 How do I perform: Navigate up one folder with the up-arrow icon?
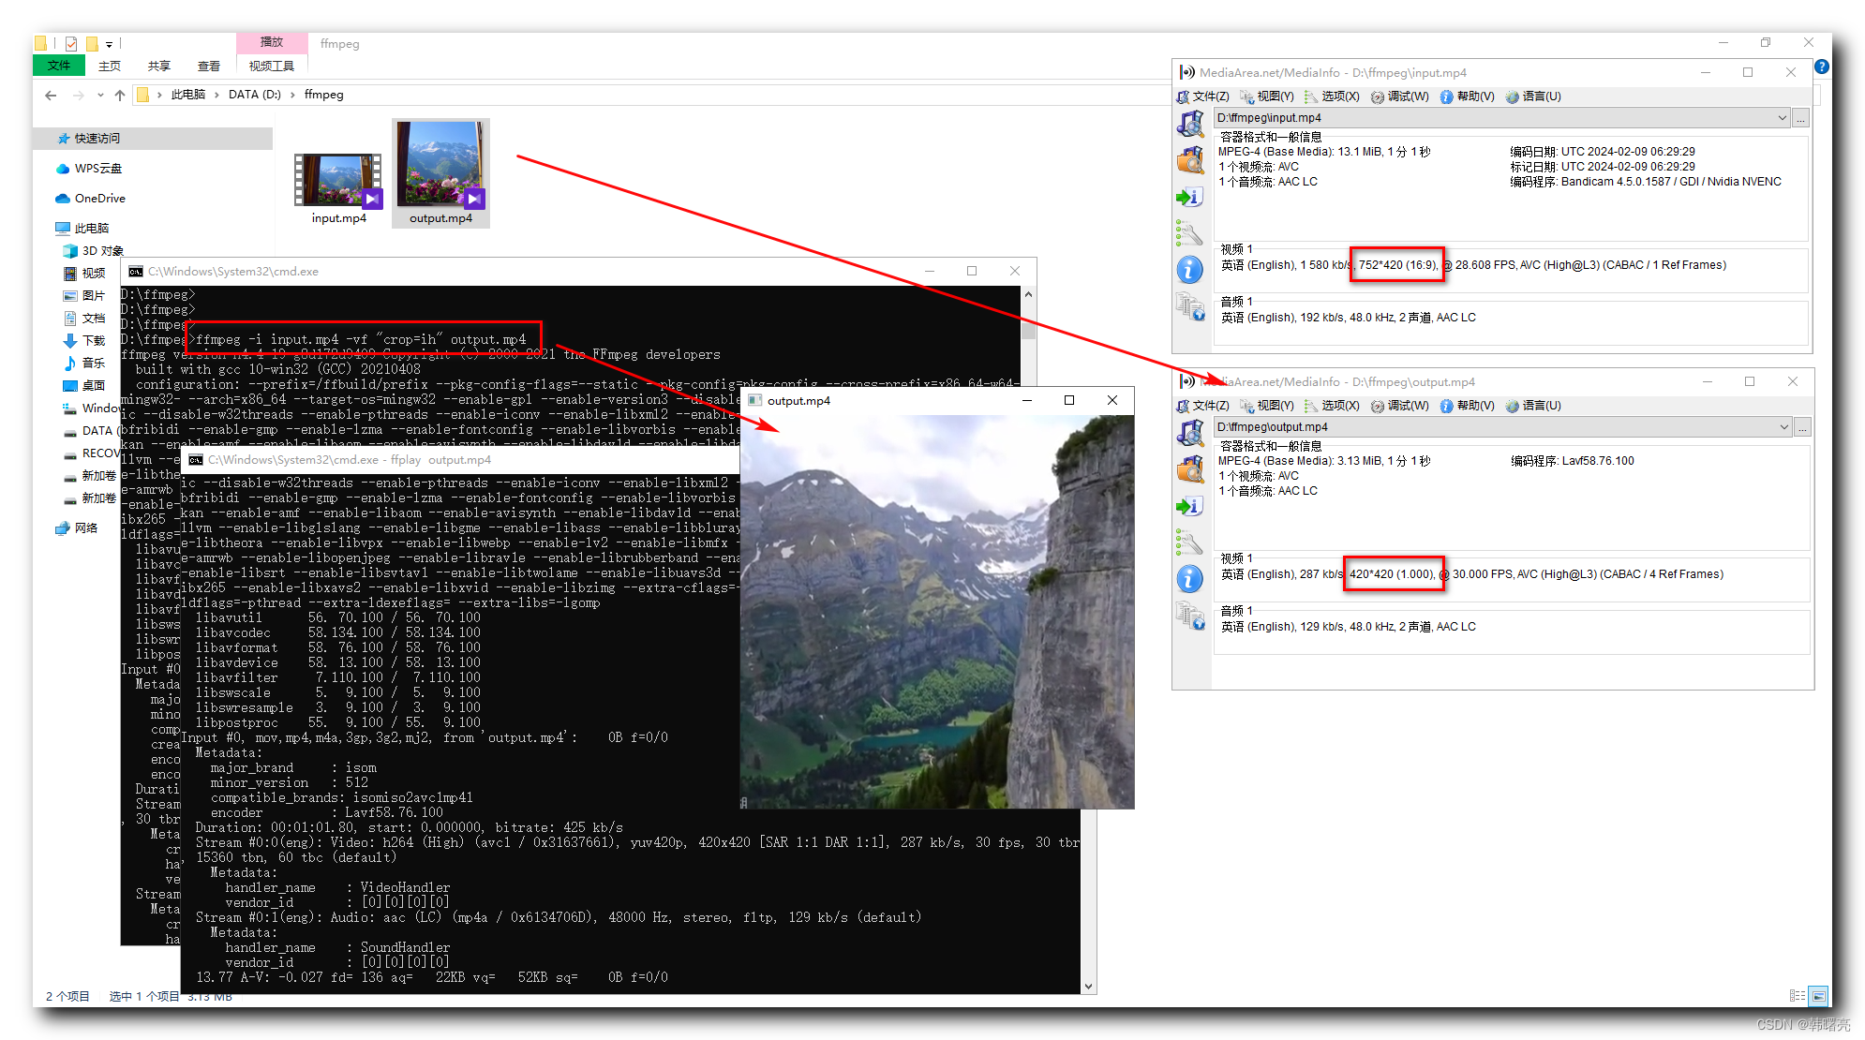120,95
